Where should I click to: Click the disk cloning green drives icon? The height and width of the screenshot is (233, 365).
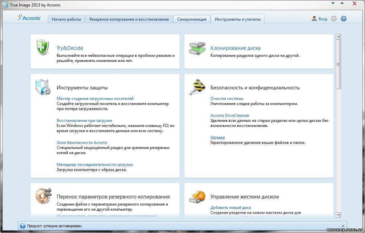click(197, 48)
